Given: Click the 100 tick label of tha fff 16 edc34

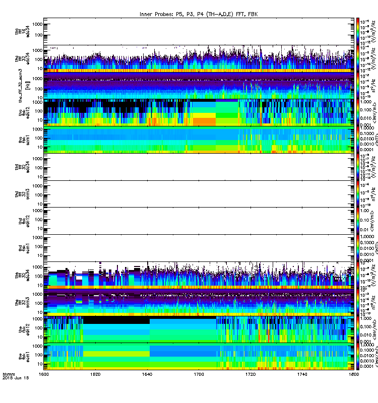Looking at the screenshot, I should pos(39,35).
